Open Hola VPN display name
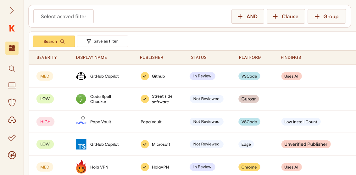 (x=99, y=167)
